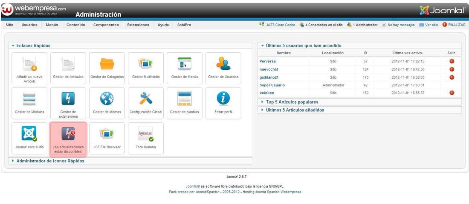Log out user gaditano21 red icon
The image size is (469, 204).
452,77
